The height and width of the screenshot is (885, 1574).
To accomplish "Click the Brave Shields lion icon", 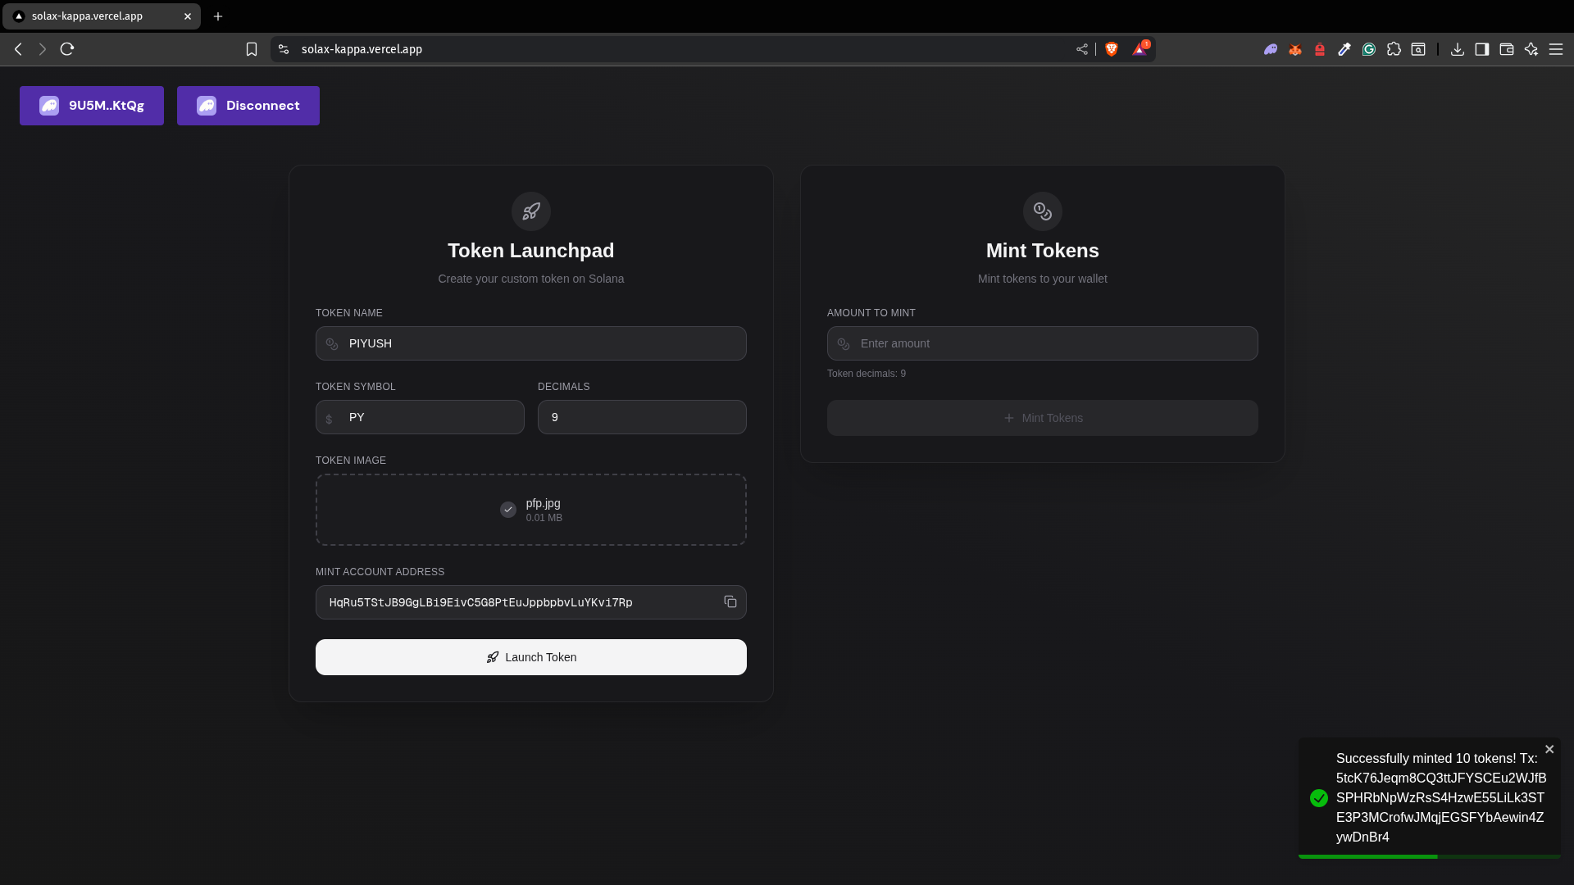I will (x=1112, y=49).
